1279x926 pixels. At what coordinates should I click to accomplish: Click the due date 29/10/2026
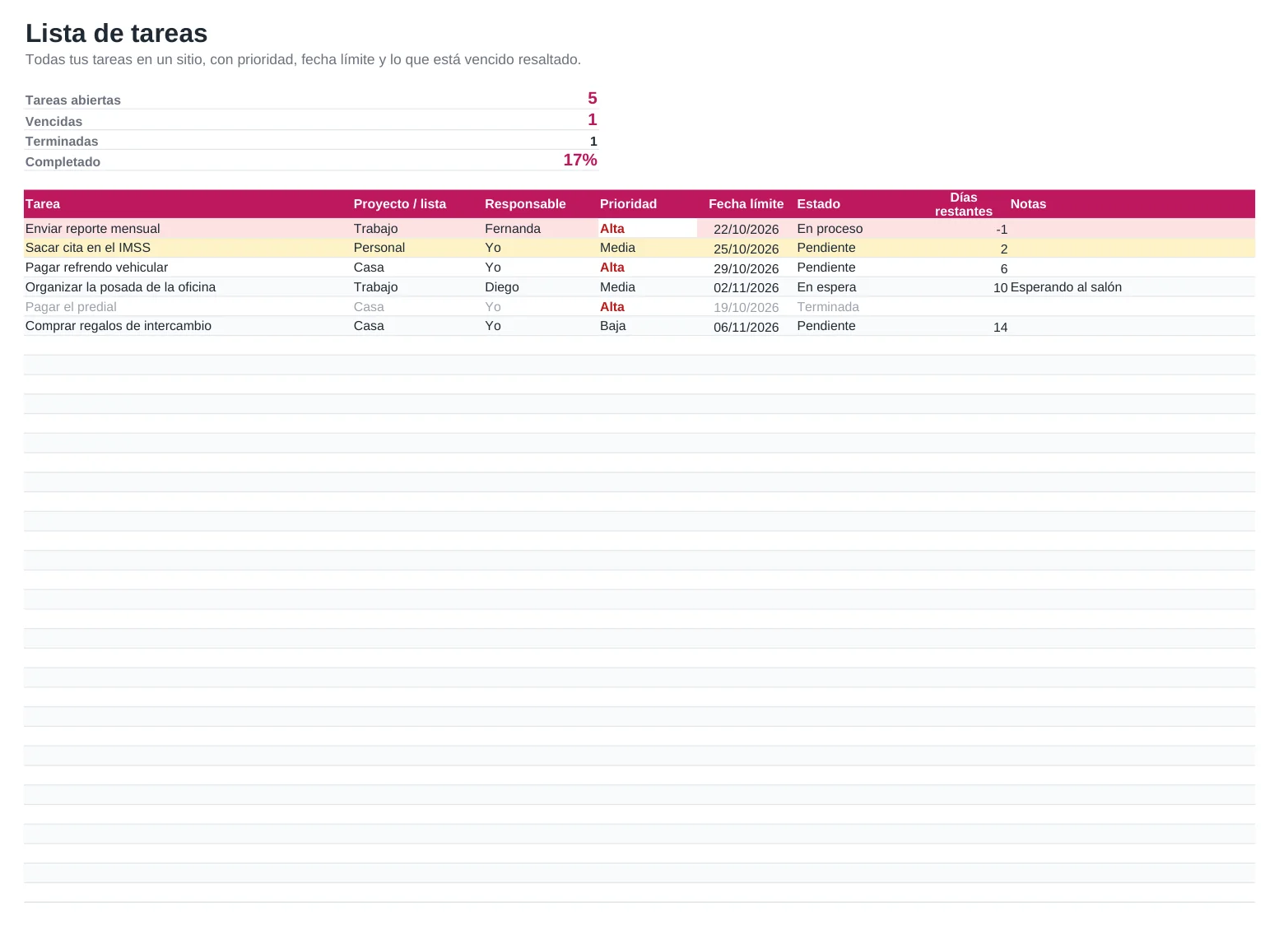746,268
